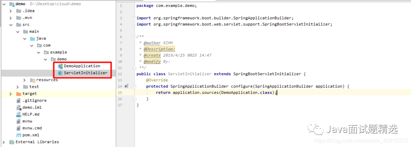Screen dimensions: 411x147
Task: Click the main folder icon
Action: click(x=25, y=32)
